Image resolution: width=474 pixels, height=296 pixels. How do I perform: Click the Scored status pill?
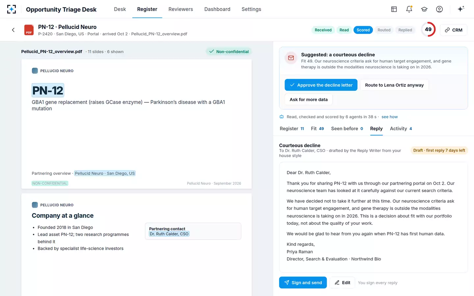tap(363, 30)
